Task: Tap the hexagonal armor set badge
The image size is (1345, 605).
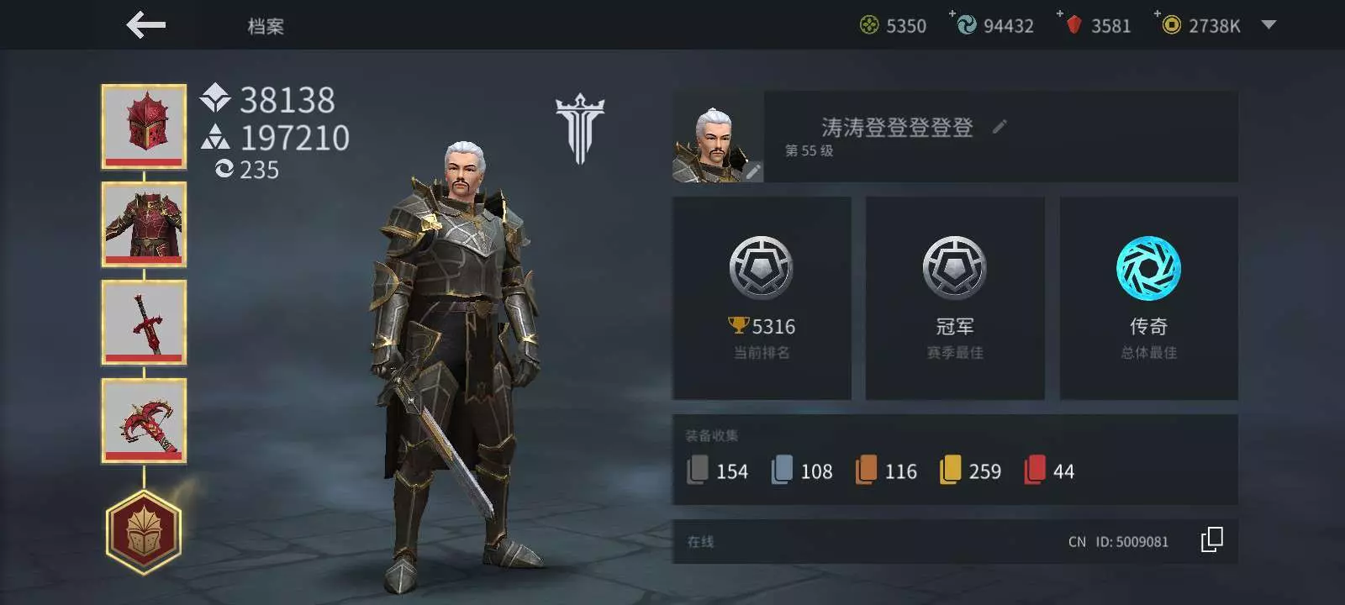Action: coord(144,530)
